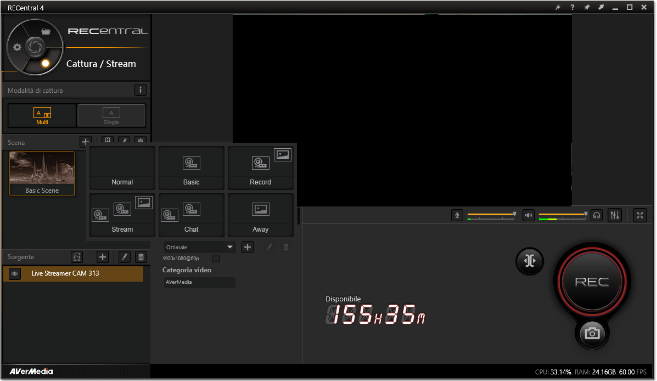Edit the selected source with the pencil
This screenshot has height=381, width=657.
[x=125, y=257]
